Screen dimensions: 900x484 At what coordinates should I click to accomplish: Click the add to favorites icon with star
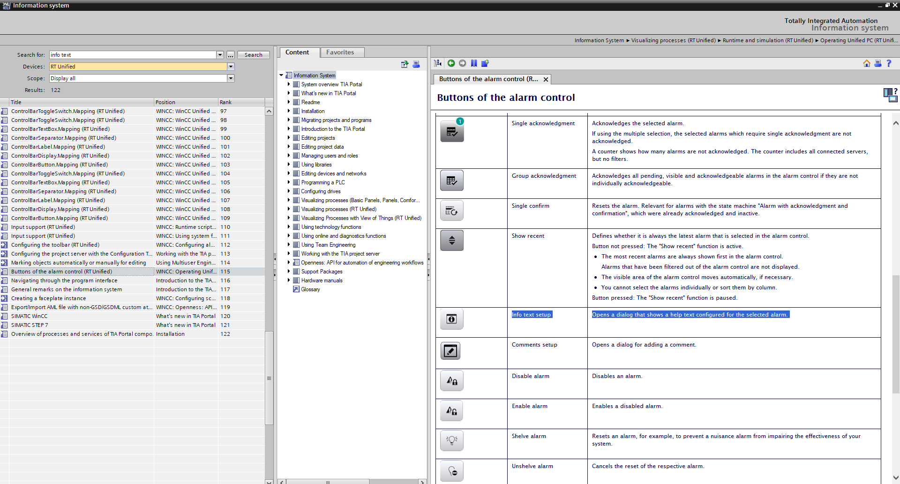[x=485, y=63]
